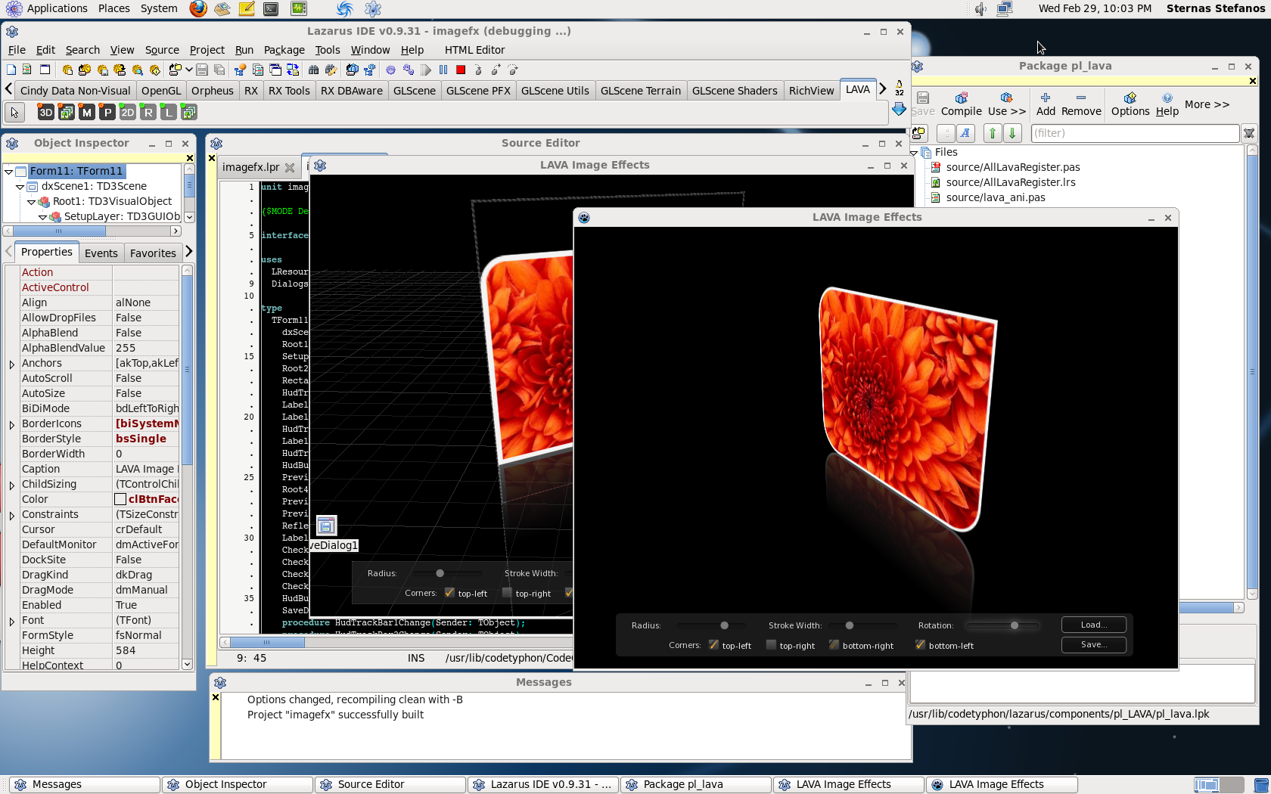Toggle top-right checkbox in background LAVA window

point(507,593)
